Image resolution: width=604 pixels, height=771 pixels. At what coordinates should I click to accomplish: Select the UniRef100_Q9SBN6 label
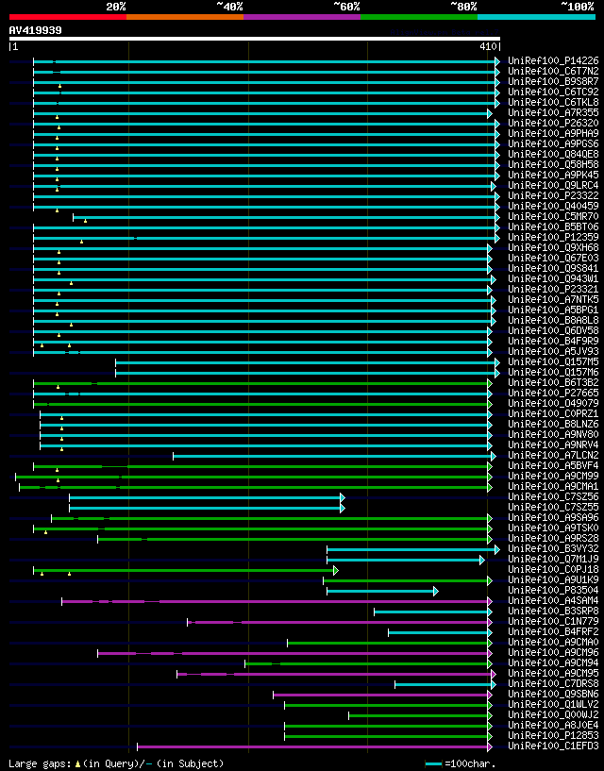[553, 694]
